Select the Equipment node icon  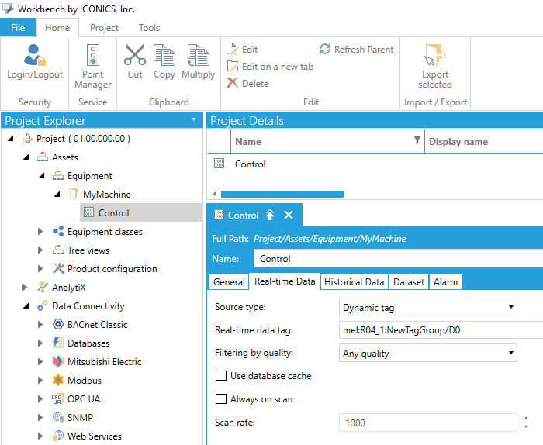tap(58, 176)
